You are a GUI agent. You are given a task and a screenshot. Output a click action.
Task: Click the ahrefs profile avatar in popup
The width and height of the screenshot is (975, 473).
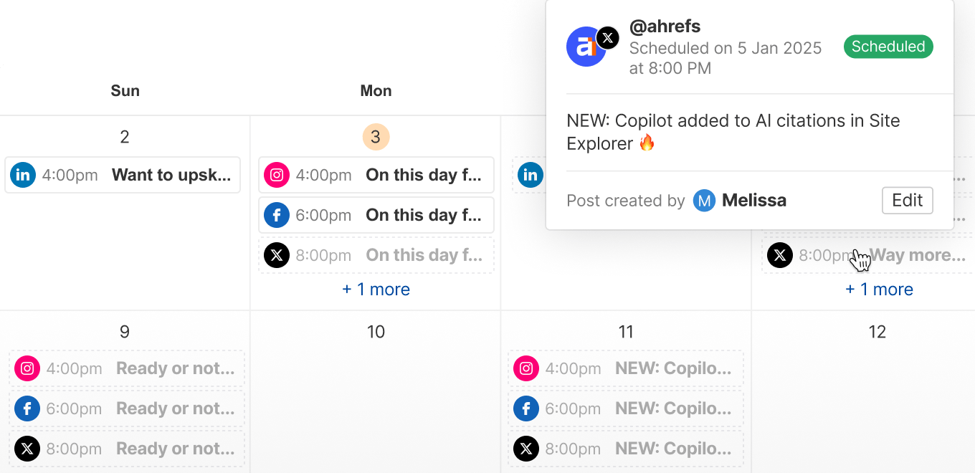tap(586, 47)
